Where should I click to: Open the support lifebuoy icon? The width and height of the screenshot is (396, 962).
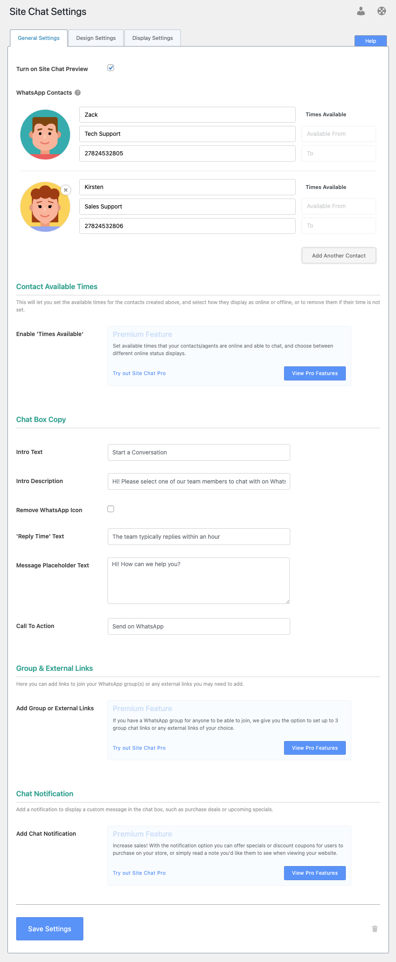click(381, 11)
